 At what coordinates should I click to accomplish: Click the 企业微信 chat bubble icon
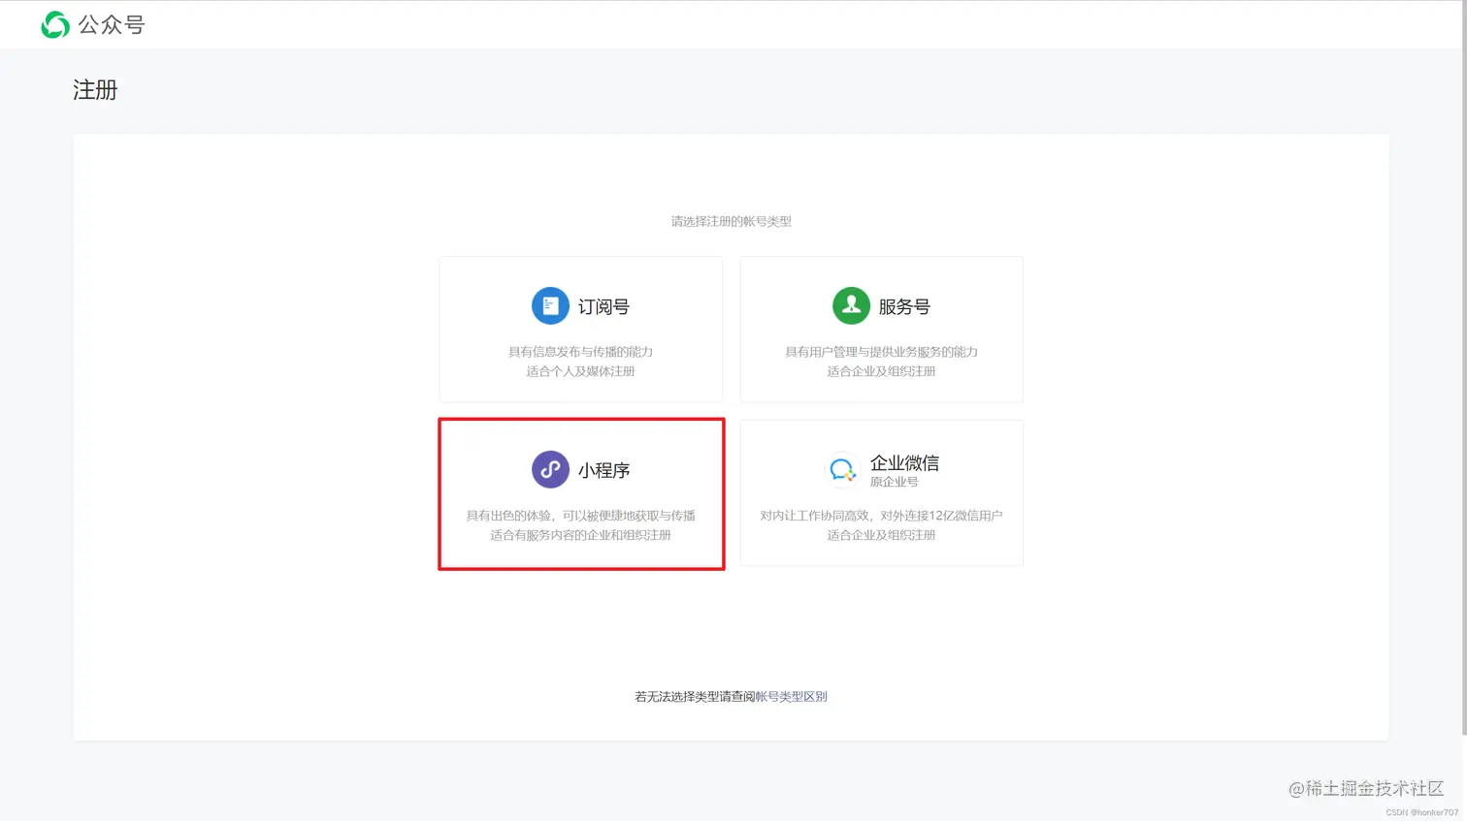pyautogui.click(x=842, y=470)
